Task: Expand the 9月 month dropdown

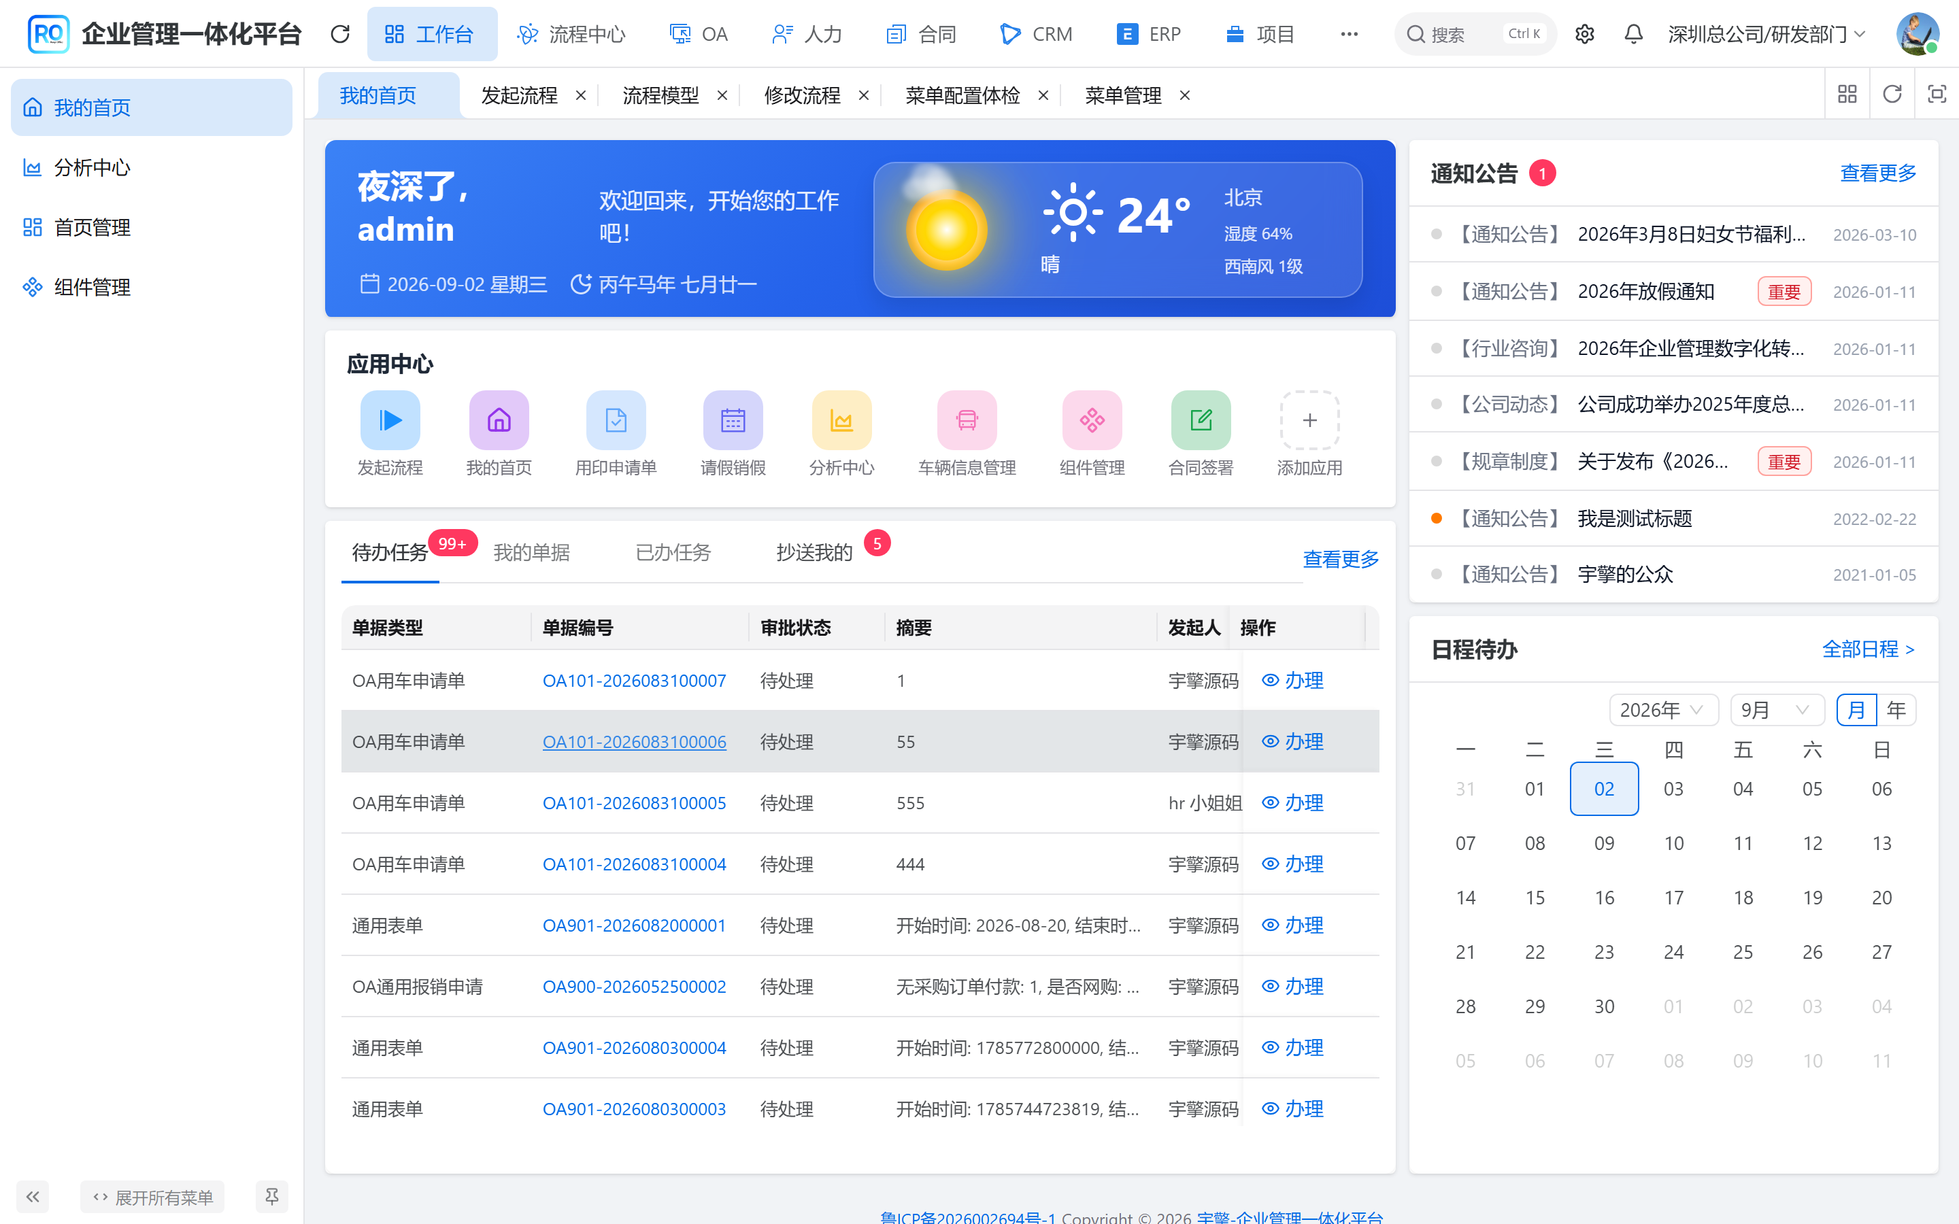Action: [1776, 710]
